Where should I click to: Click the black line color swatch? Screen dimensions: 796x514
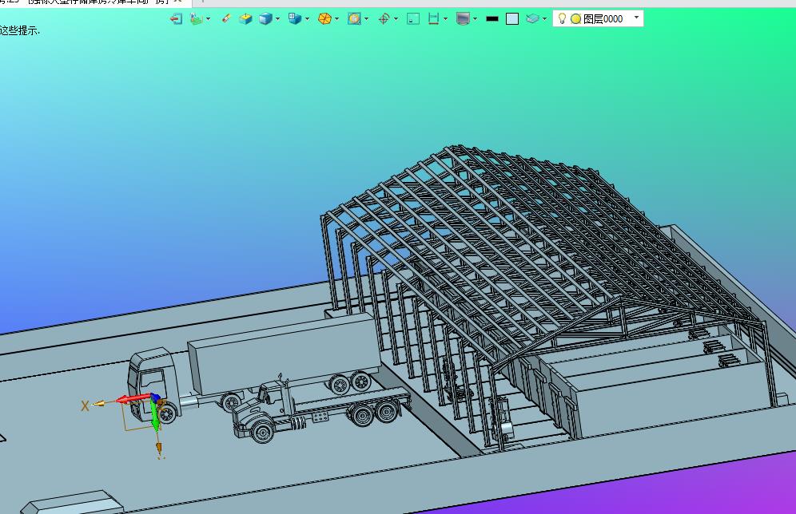492,19
